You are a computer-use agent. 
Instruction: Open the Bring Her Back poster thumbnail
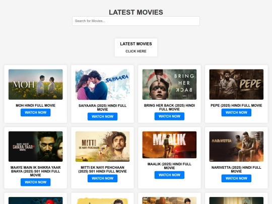169,85
